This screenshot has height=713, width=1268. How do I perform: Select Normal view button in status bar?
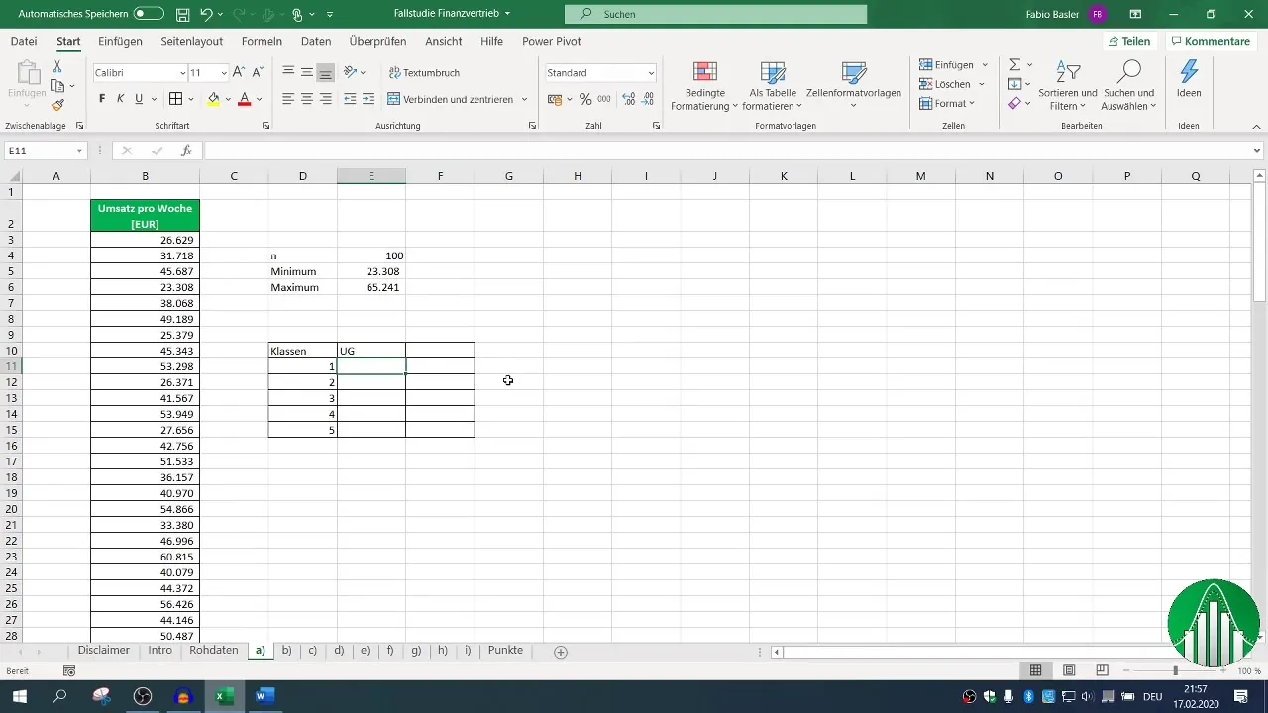pos(1035,670)
